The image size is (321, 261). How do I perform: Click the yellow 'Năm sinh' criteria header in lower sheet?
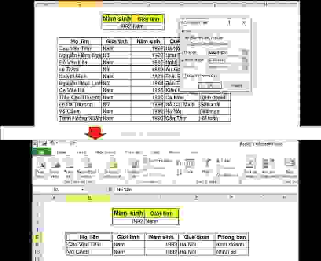pos(128,213)
